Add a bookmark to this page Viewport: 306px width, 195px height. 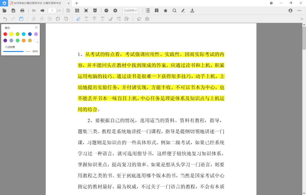click(x=156, y=10)
